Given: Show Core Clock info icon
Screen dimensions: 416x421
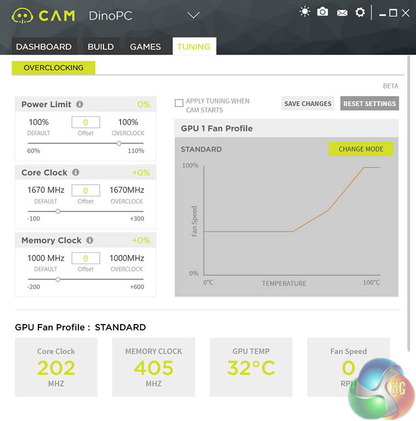Looking at the screenshot, I should coord(76,172).
